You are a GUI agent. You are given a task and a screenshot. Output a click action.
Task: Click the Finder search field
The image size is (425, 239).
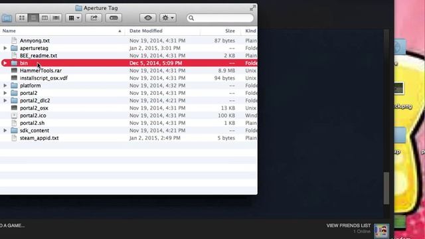pyautogui.click(x=220, y=18)
